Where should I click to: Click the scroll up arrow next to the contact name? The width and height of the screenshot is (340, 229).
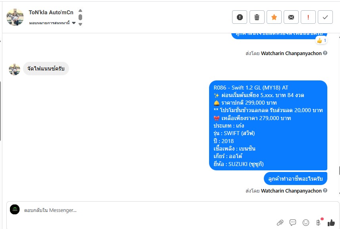[x=80, y=10]
